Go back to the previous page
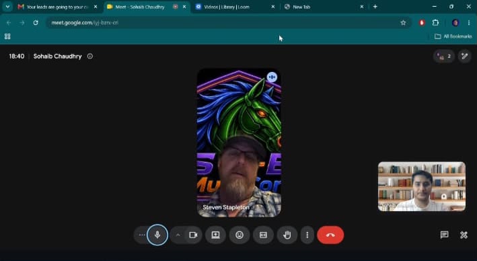Viewport: 477px width, 261px height. click(9, 22)
